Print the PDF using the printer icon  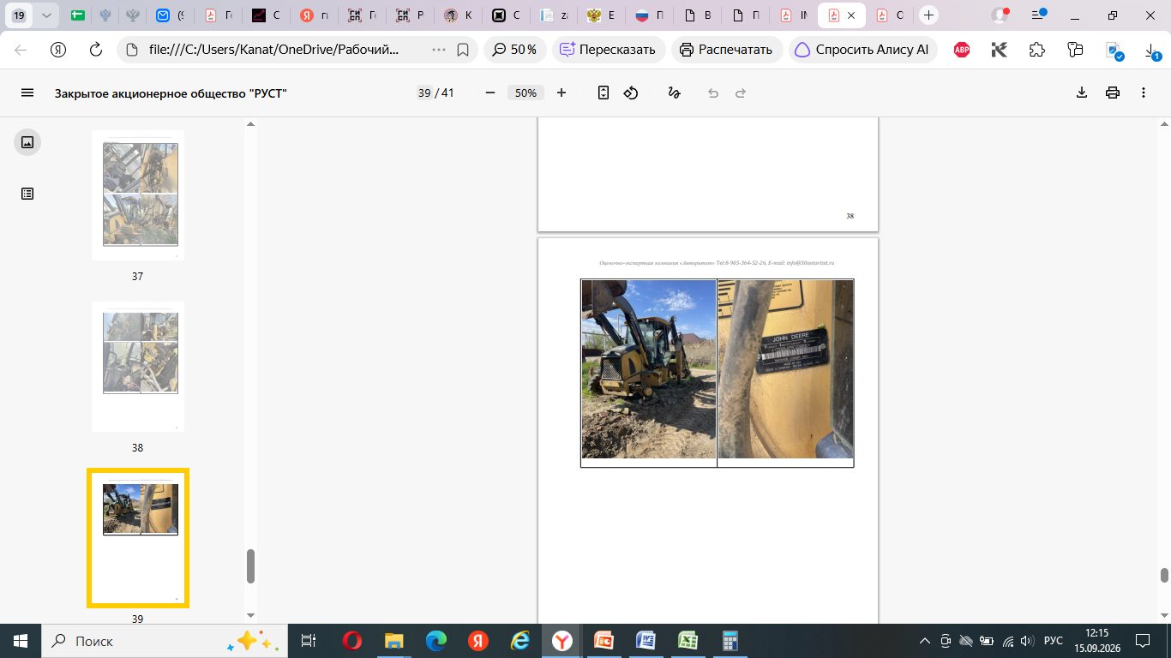pos(1113,93)
